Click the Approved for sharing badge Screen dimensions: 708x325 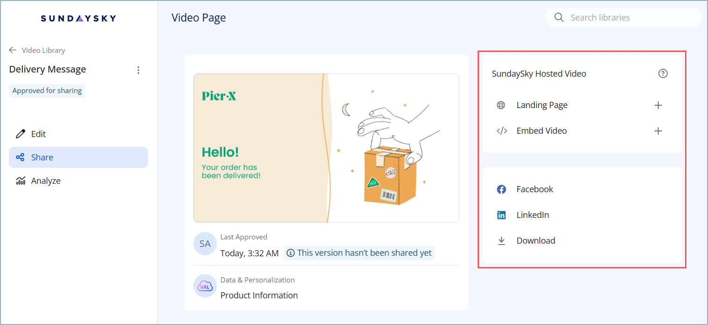[x=47, y=91]
